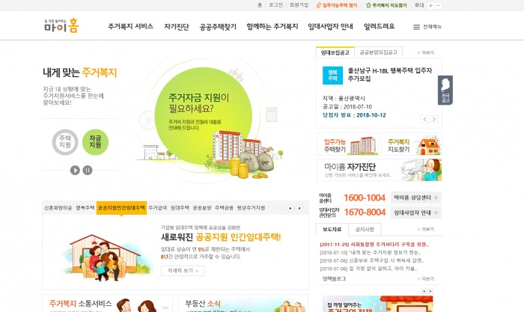The width and height of the screenshot is (524, 312).
Task: Advance policy tabs with play arrow
Action: [x=290, y=208]
